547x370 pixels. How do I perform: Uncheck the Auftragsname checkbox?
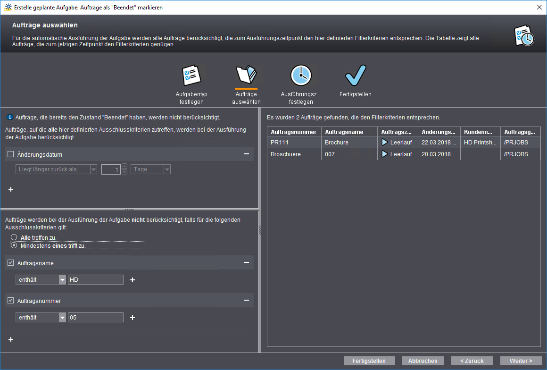tap(11, 263)
